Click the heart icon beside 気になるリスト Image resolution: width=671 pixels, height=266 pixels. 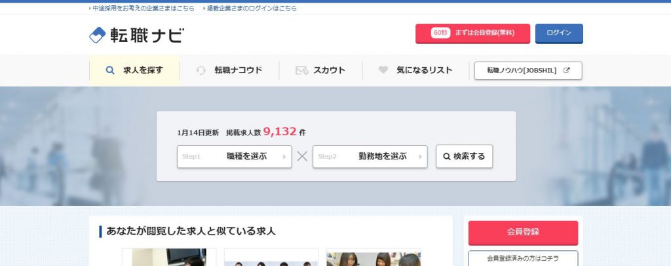[383, 70]
